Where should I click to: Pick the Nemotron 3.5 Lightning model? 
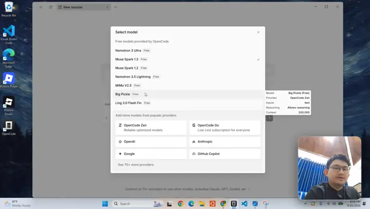(x=188, y=77)
